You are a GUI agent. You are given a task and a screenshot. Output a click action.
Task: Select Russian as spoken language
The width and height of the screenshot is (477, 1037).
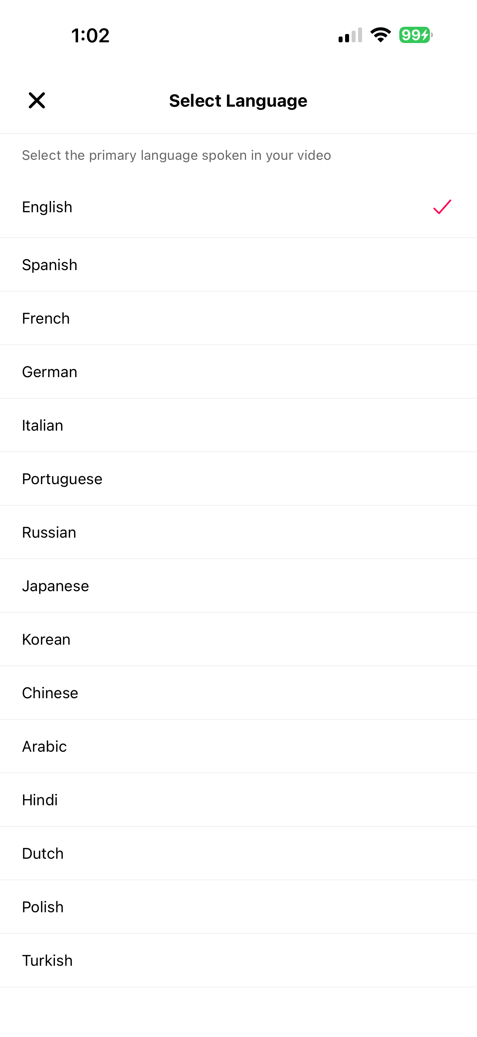pos(49,533)
